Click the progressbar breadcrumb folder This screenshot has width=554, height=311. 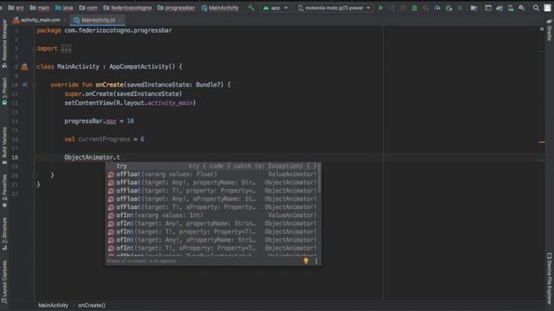[x=176, y=8]
